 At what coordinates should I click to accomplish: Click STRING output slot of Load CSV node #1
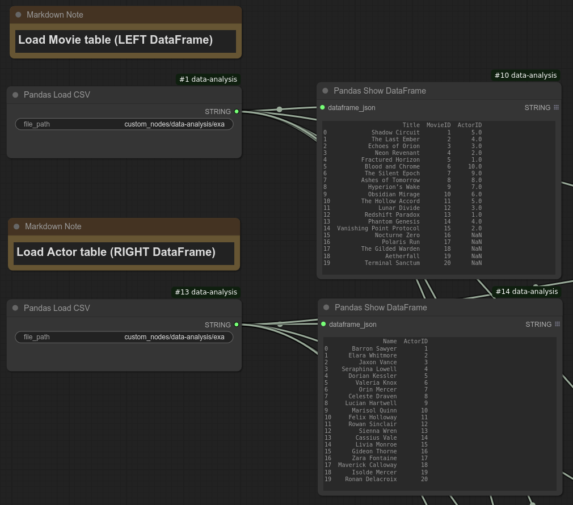tap(237, 111)
